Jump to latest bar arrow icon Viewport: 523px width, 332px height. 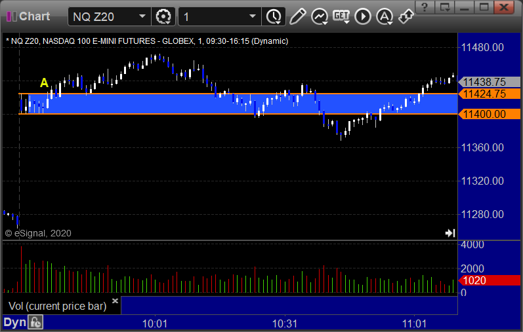click(450, 232)
